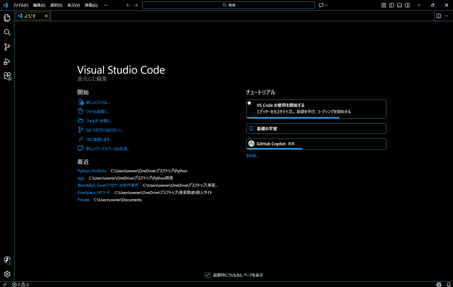Show errors count in status bar
Viewport: 453px width, 287px height.
pyautogui.click(x=16, y=284)
